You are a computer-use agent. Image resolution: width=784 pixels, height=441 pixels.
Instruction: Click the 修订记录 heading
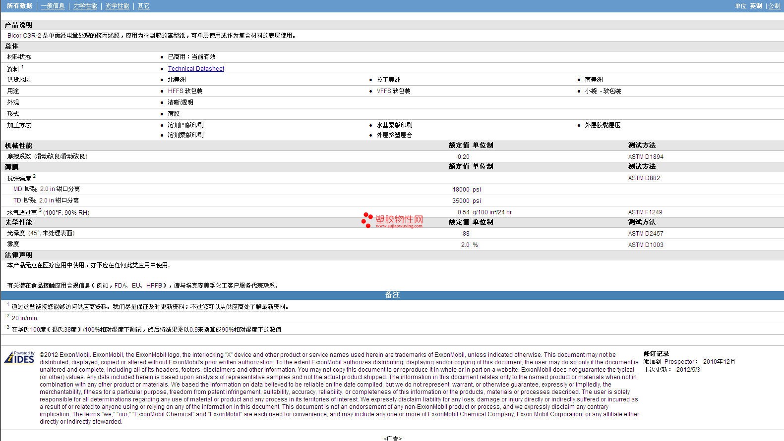click(x=656, y=354)
